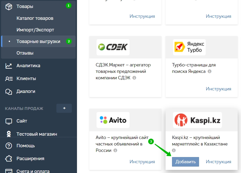
Task: Click the Kaspi.kz крупнейший маркетплейс description
Action: (200, 141)
